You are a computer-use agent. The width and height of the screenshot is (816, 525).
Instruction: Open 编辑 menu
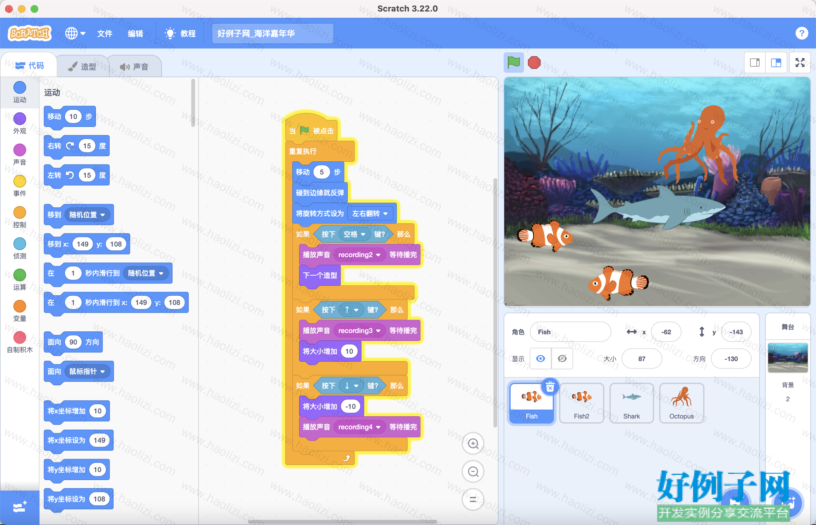tap(135, 33)
